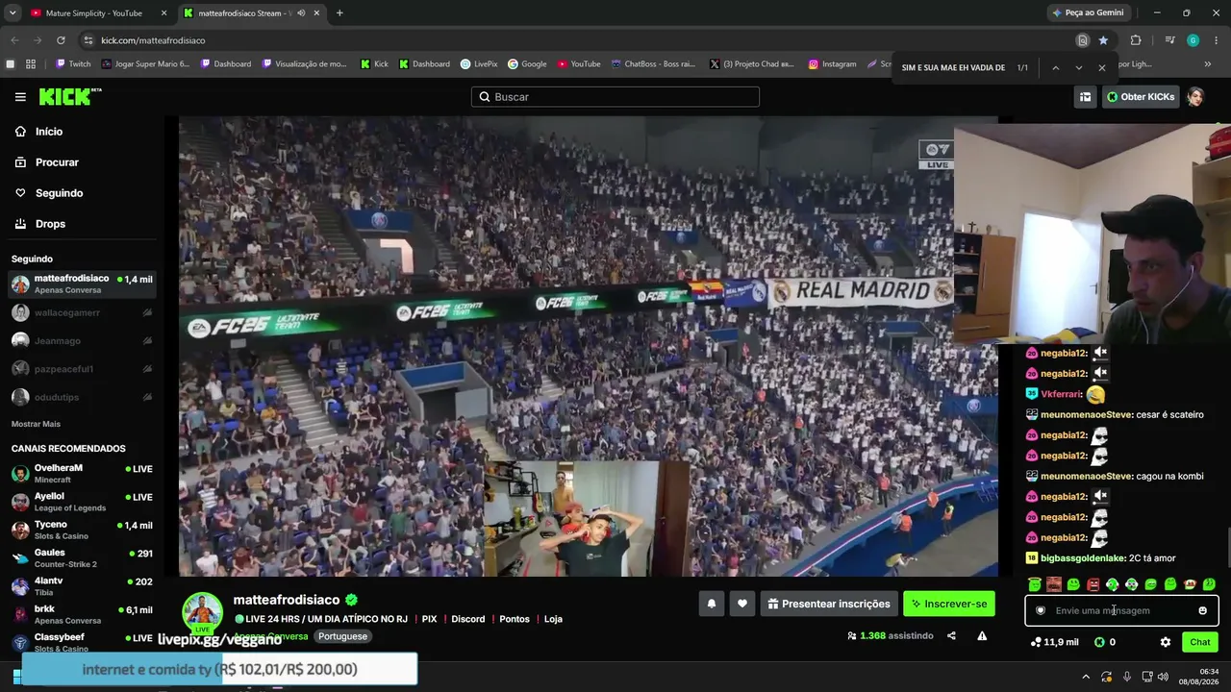Open followed channel matteafrodisiaco in sidebar
The width and height of the screenshot is (1231, 692).
tap(82, 284)
